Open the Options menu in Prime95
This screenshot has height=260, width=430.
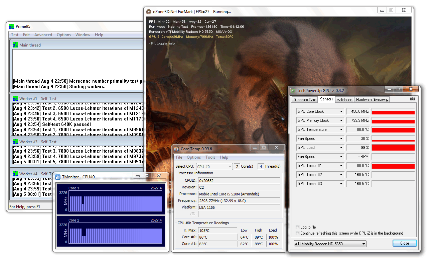[x=63, y=35]
